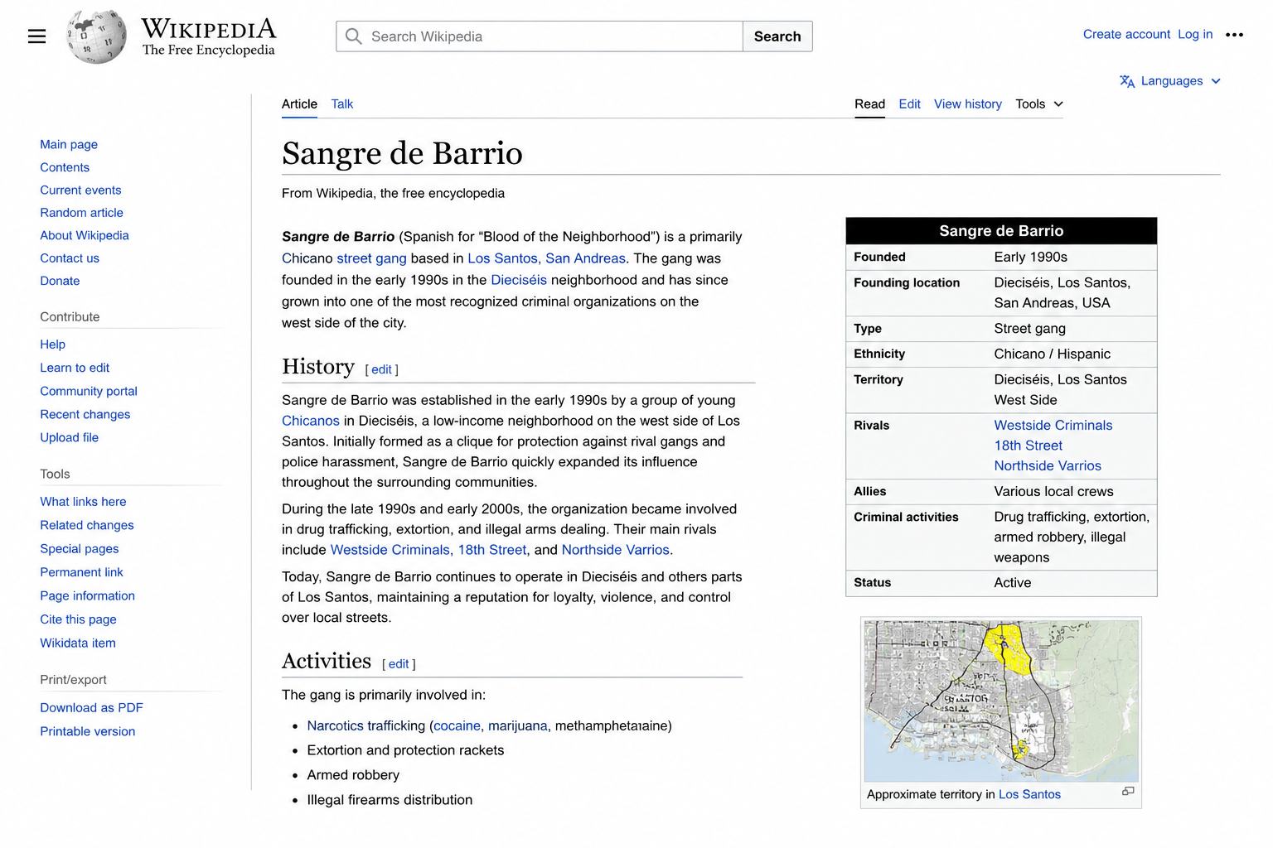This screenshot has width=1273, height=848.
Task: Switch to the Article tab
Action: click(299, 104)
